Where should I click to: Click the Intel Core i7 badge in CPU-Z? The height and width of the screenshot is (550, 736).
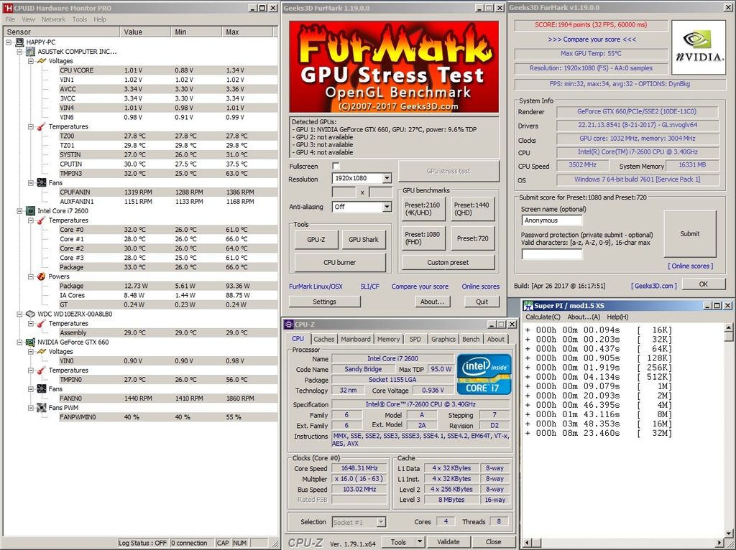pyautogui.click(x=484, y=373)
